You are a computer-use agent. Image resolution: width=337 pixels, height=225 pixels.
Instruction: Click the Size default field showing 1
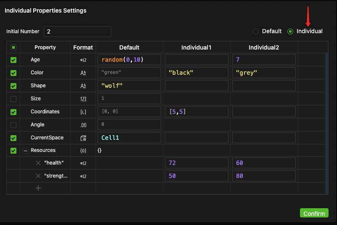tap(129, 99)
